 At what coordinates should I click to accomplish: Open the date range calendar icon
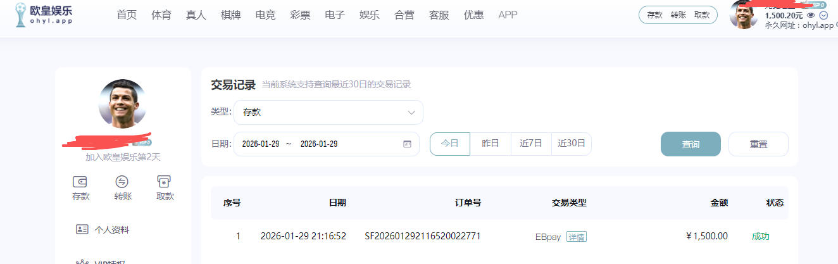[x=407, y=144]
